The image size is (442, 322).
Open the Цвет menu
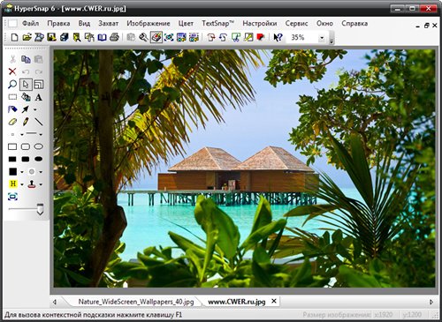click(186, 23)
